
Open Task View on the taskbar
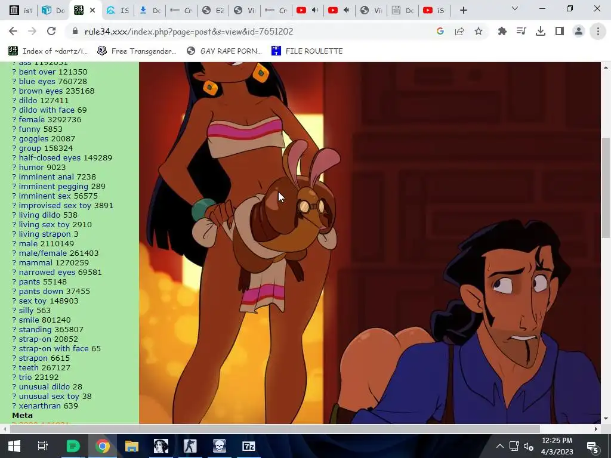click(43, 446)
